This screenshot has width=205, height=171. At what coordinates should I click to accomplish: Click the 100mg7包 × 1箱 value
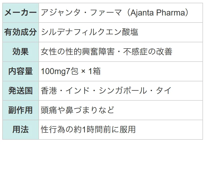71,71
